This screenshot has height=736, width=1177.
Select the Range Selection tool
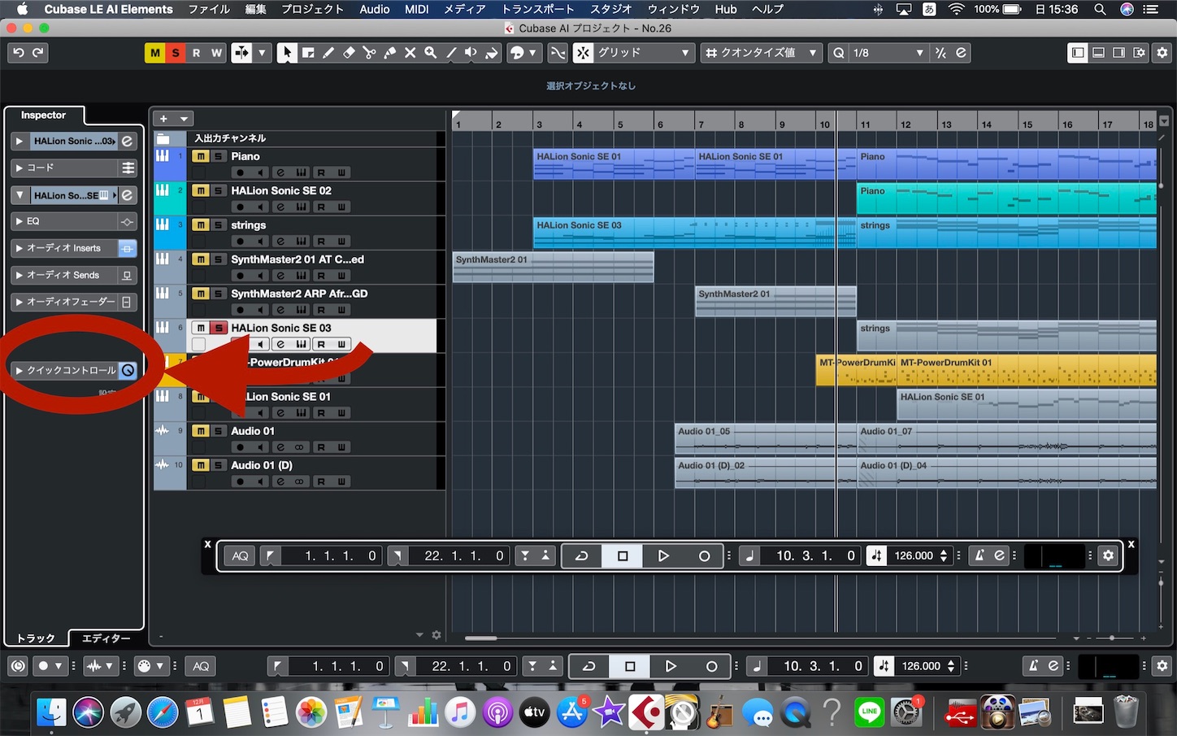[308, 53]
